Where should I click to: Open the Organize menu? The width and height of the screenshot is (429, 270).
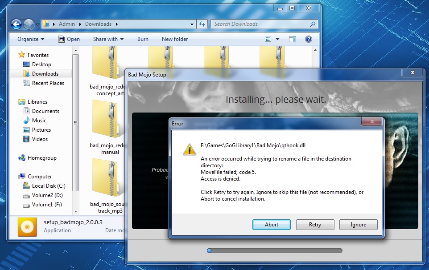point(31,39)
